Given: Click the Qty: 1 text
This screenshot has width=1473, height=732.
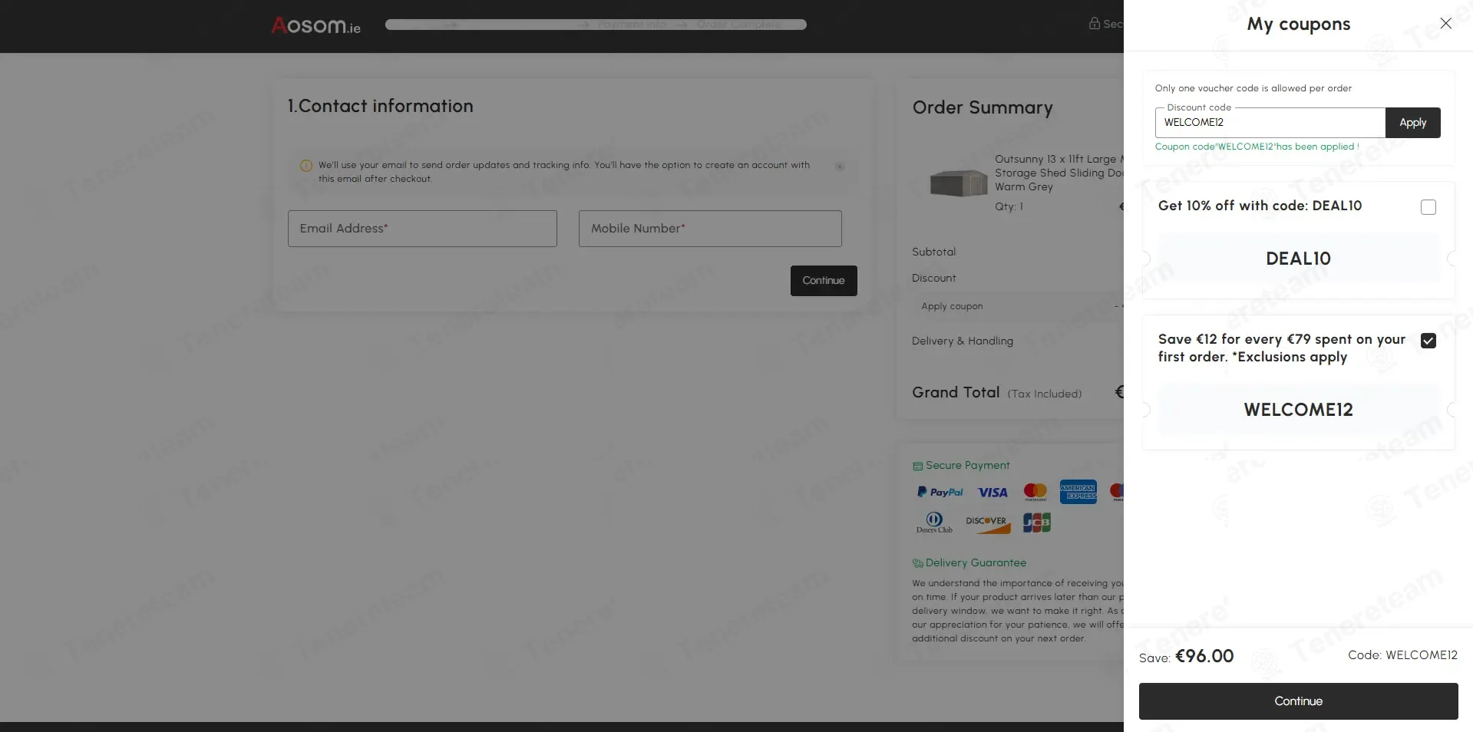Looking at the screenshot, I should pyautogui.click(x=1009, y=206).
